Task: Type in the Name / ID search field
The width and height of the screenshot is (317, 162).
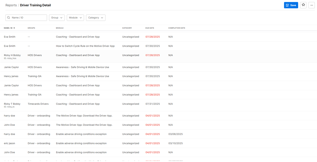Action: (28, 18)
